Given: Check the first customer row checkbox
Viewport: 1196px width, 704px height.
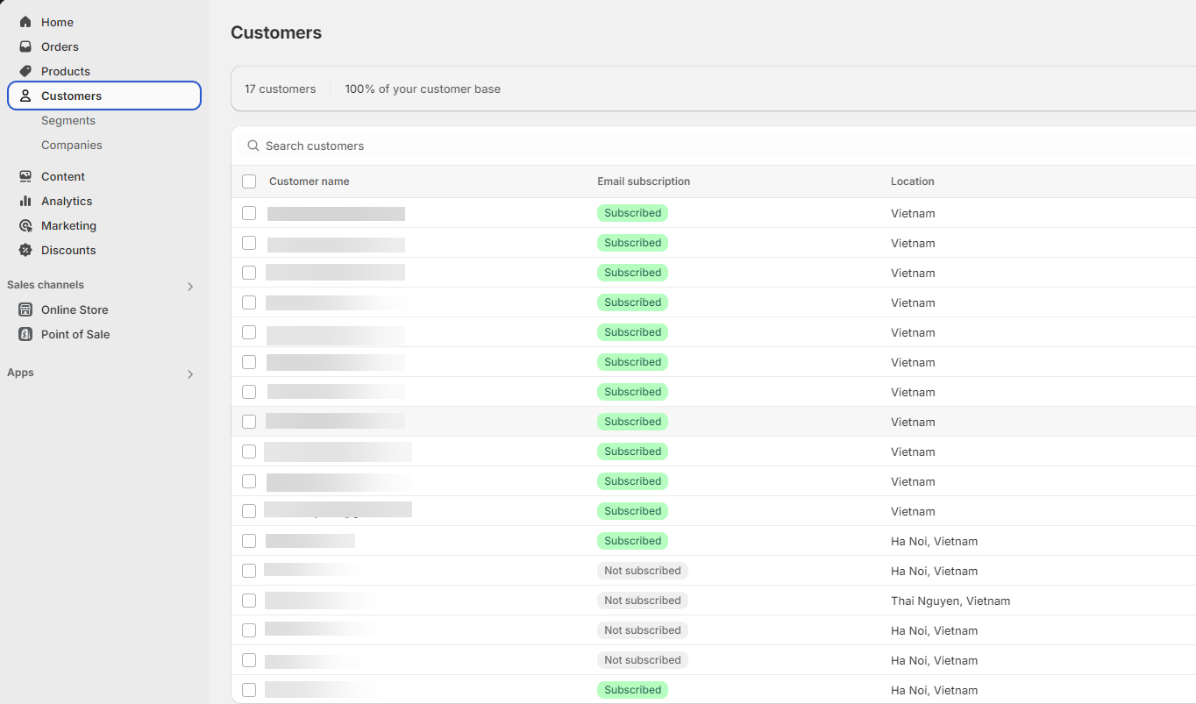Looking at the screenshot, I should 249,213.
